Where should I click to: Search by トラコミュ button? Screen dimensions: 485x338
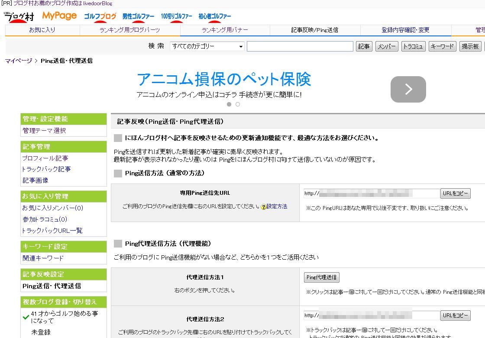[x=413, y=46]
